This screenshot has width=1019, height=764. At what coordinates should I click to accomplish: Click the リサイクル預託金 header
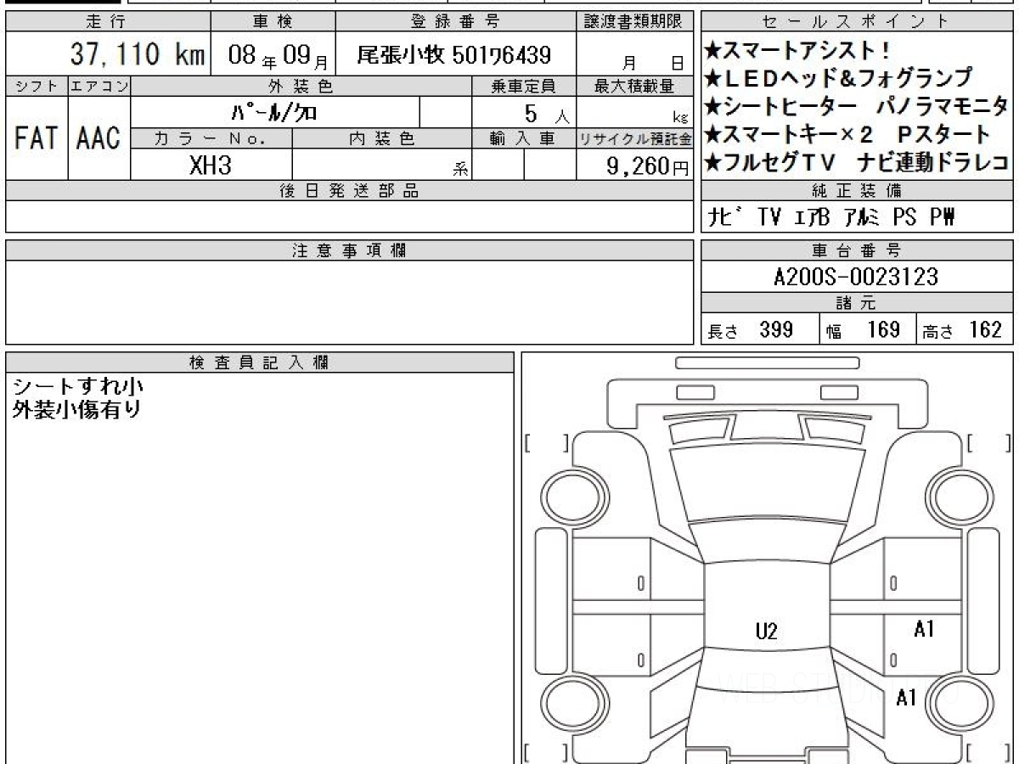[x=635, y=138]
